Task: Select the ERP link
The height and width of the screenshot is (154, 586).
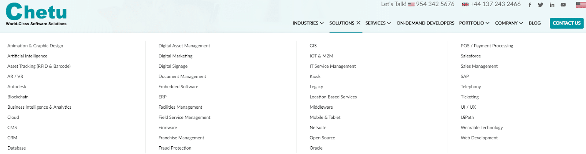Action: 163,97
